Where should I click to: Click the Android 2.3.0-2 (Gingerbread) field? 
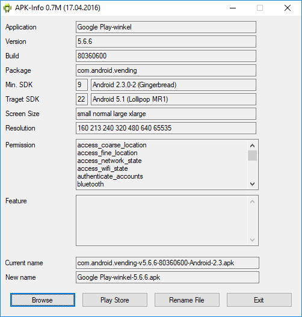click(173, 85)
